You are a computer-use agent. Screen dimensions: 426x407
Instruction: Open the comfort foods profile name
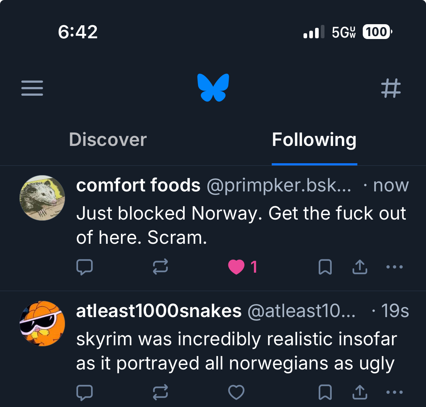click(138, 186)
